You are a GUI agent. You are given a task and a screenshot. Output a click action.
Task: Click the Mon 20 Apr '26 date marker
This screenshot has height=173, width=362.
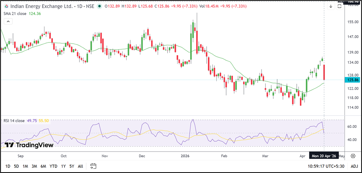(x=324, y=156)
